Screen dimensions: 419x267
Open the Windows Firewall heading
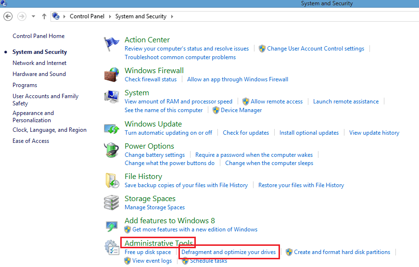[154, 71]
